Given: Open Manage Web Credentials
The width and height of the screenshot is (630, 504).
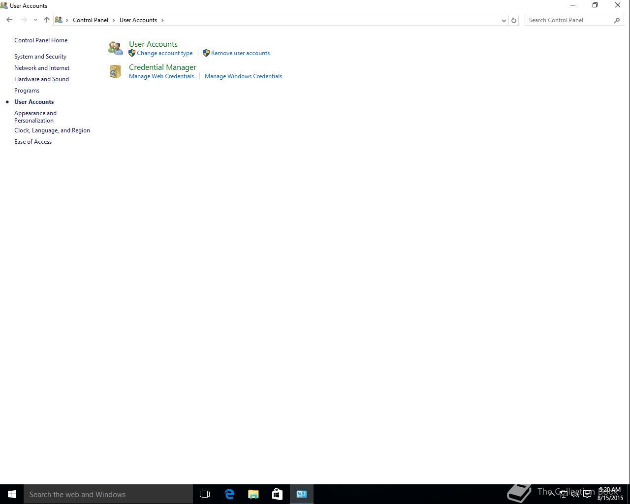Looking at the screenshot, I should 161,76.
